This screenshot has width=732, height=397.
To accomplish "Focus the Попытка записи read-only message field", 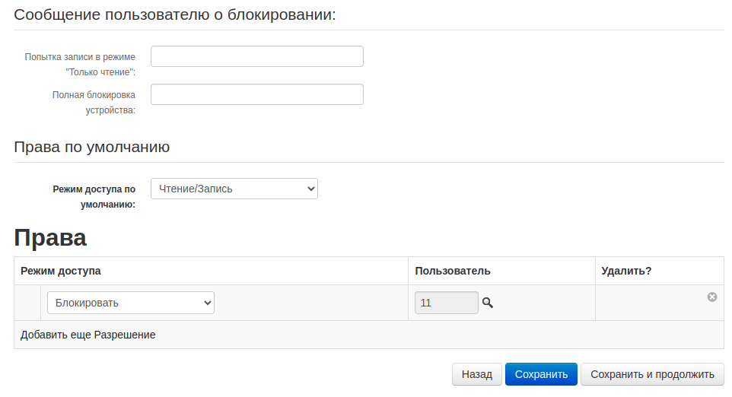I will pyautogui.click(x=257, y=56).
